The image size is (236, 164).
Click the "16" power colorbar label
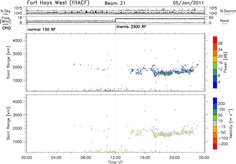click(220, 63)
